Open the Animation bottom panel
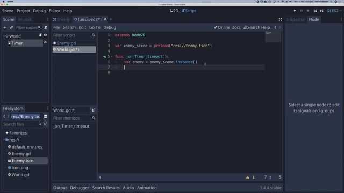The height and width of the screenshot is (193, 344). point(147,188)
